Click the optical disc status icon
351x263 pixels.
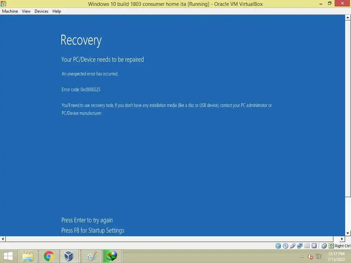pyautogui.click(x=286, y=246)
